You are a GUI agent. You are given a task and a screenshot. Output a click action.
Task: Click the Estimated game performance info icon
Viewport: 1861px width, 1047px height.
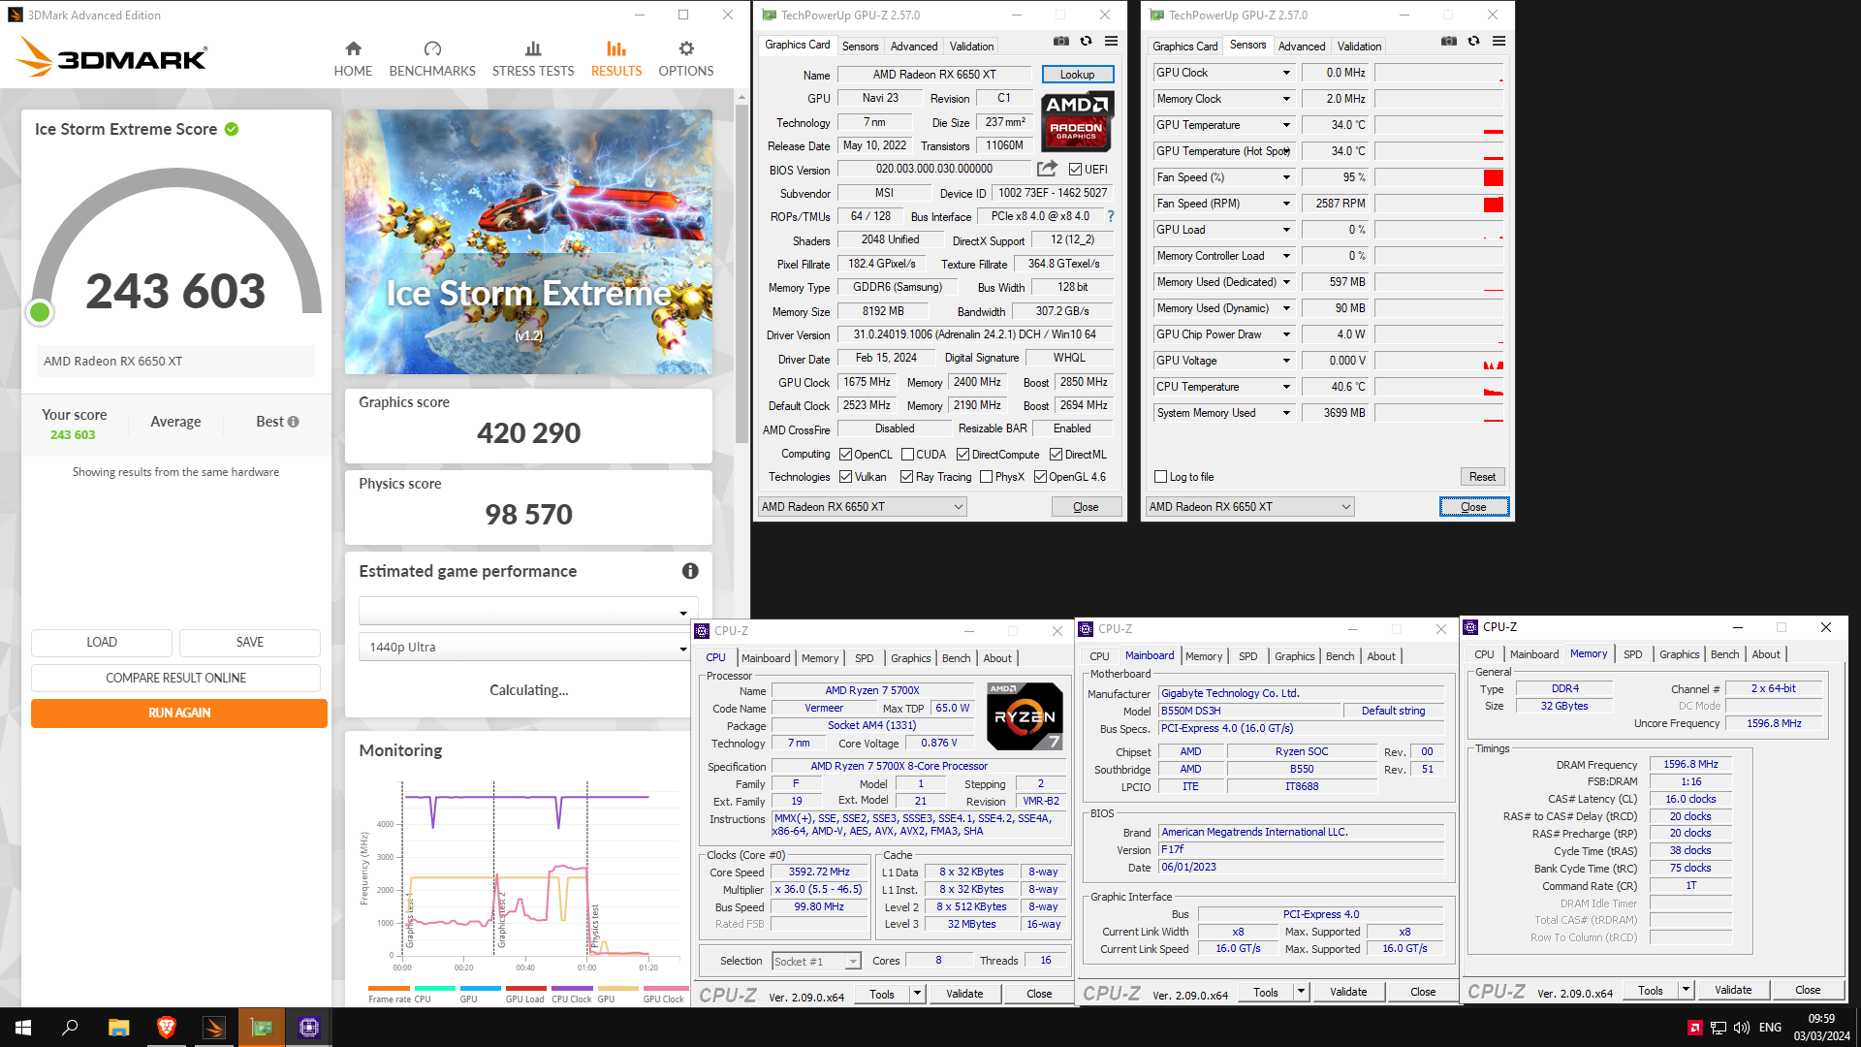click(x=690, y=571)
